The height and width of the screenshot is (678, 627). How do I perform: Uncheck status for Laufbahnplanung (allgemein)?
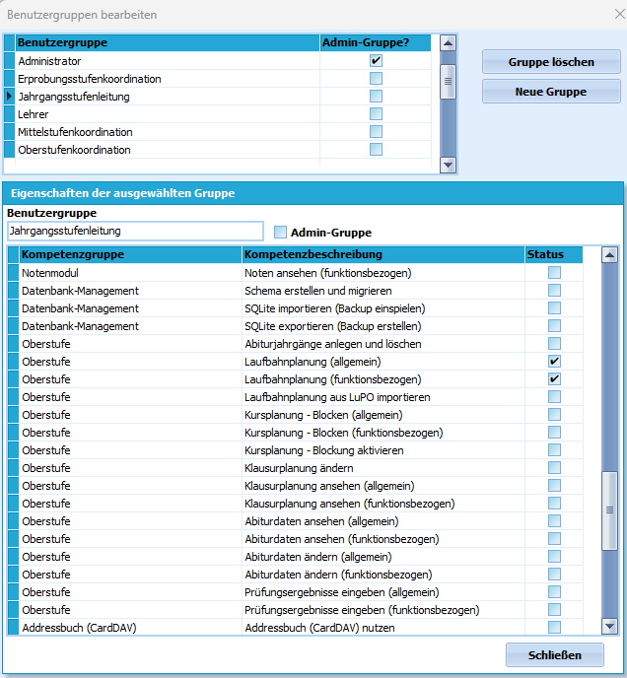[554, 361]
